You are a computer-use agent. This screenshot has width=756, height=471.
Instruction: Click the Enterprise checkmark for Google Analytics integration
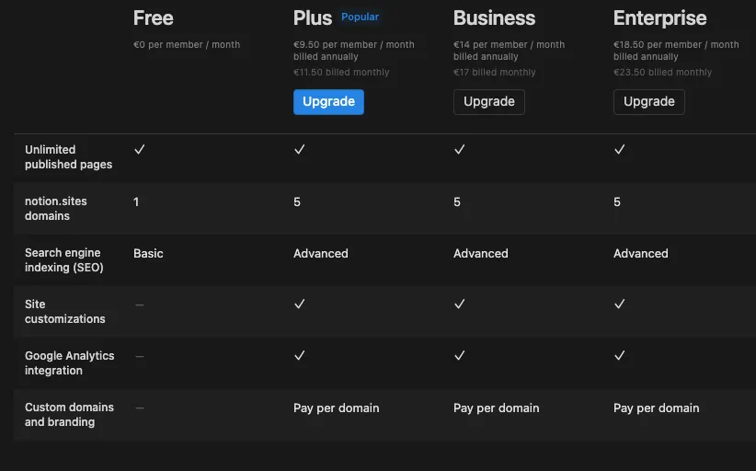[620, 355]
